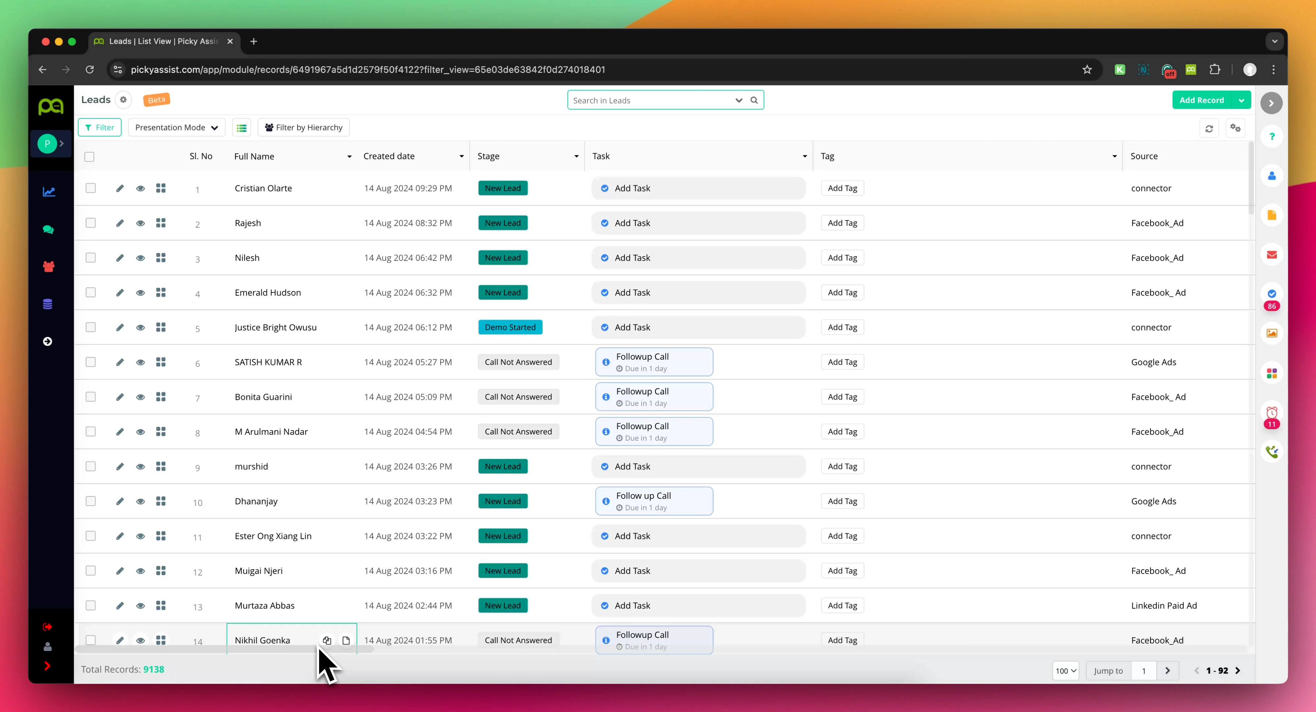Open the purple database icon in sidebar
1316x712 pixels.
coord(47,303)
